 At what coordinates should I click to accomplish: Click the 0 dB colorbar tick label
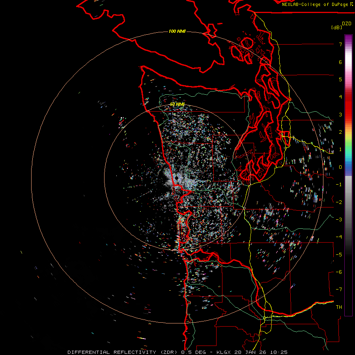(x=340, y=167)
